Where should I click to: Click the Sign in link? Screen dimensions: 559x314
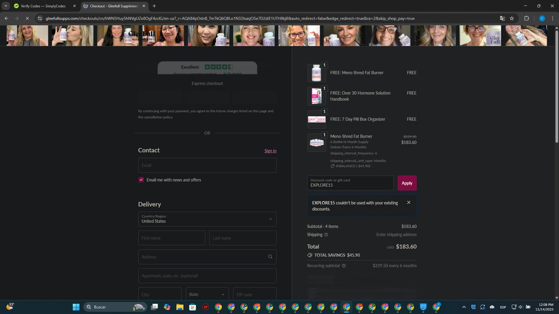[x=270, y=151]
